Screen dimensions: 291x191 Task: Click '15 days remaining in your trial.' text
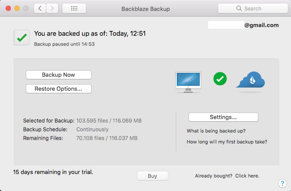53,172
